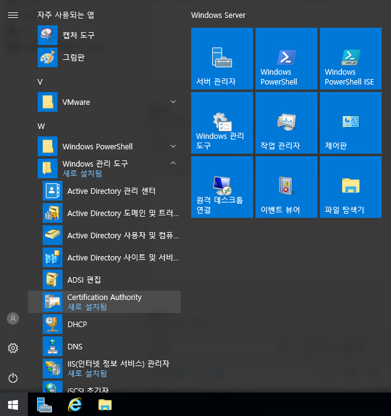Click the W letter group header
Image resolution: width=391 pixels, height=416 pixels.
click(41, 127)
